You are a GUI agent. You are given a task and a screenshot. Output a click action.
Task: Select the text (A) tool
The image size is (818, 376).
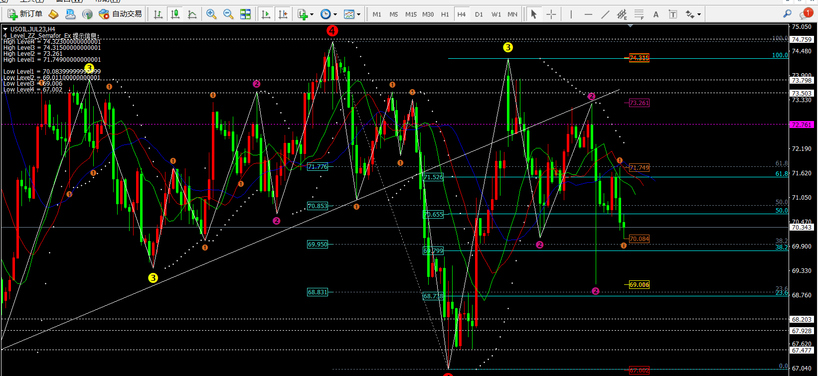point(656,14)
